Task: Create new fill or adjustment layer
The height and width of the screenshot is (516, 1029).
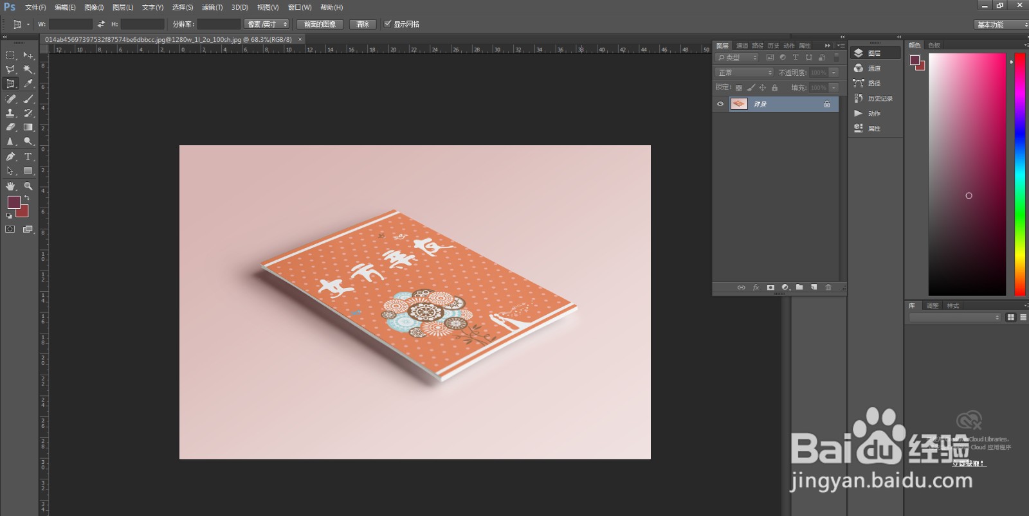Action: pyautogui.click(x=785, y=287)
